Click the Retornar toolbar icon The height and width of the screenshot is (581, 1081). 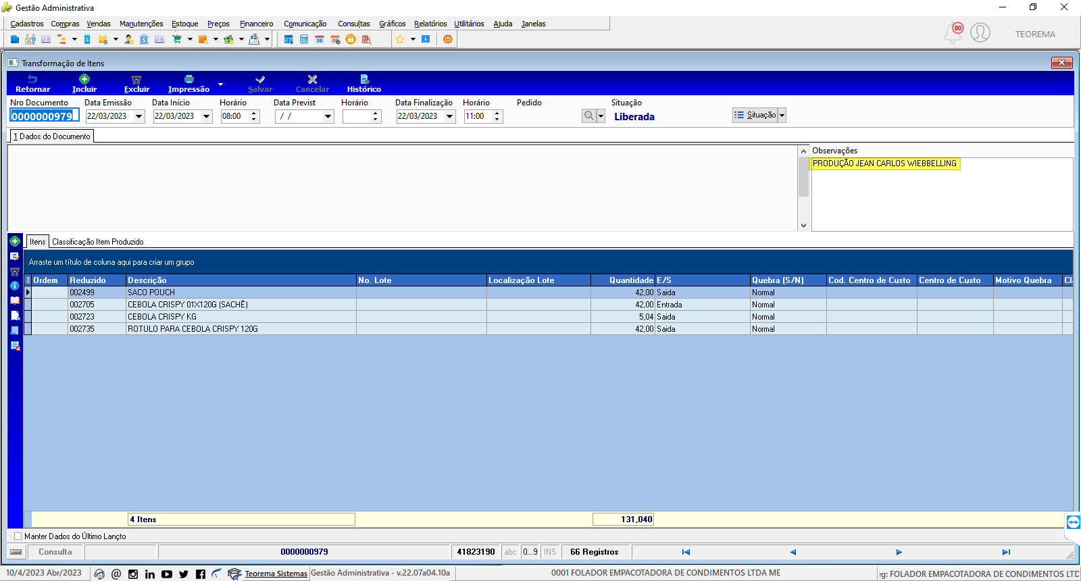pyautogui.click(x=32, y=80)
